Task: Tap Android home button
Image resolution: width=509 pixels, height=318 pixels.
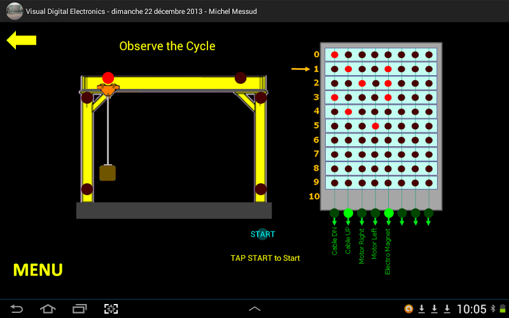Action: coord(48,308)
